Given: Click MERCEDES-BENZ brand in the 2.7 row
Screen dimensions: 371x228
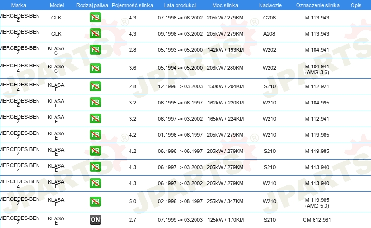Looking at the screenshot, I should (x=20, y=220).
